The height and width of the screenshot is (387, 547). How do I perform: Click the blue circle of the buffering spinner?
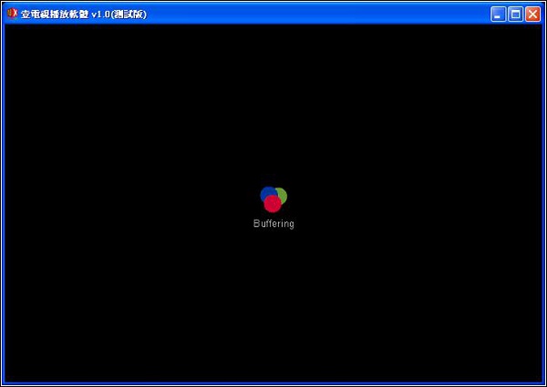[x=266, y=193]
